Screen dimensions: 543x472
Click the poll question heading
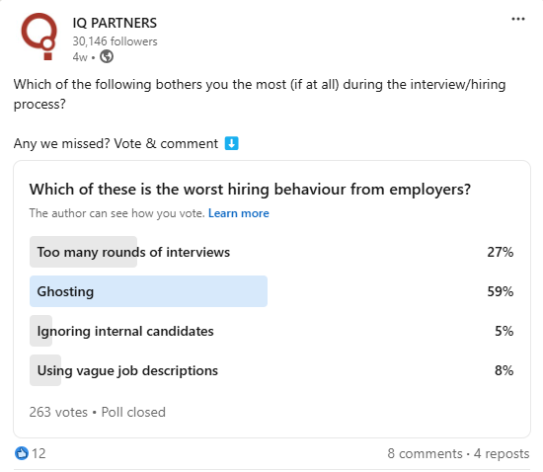coord(250,190)
